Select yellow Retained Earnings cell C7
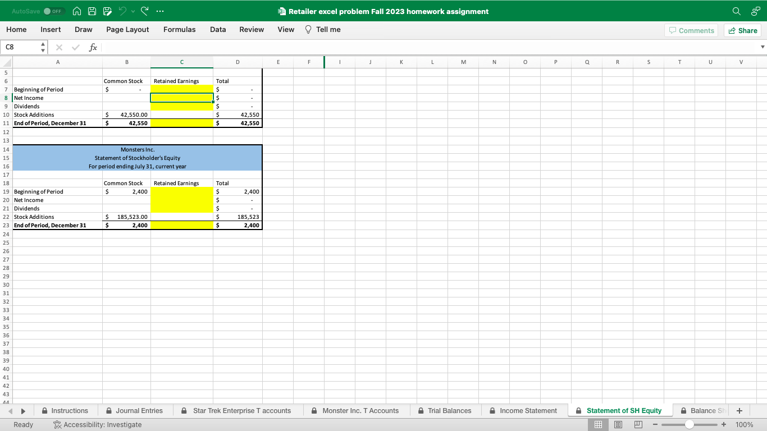 click(x=181, y=89)
